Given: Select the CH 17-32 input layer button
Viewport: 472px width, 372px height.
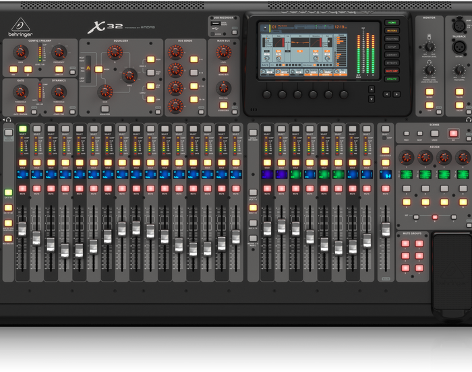Looking at the screenshot, I should (8, 208).
